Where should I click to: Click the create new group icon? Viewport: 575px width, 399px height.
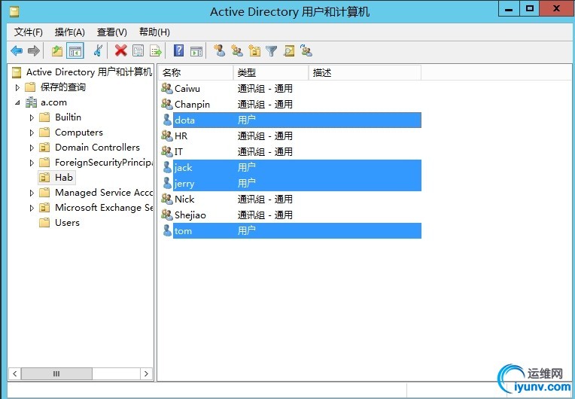point(237,51)
